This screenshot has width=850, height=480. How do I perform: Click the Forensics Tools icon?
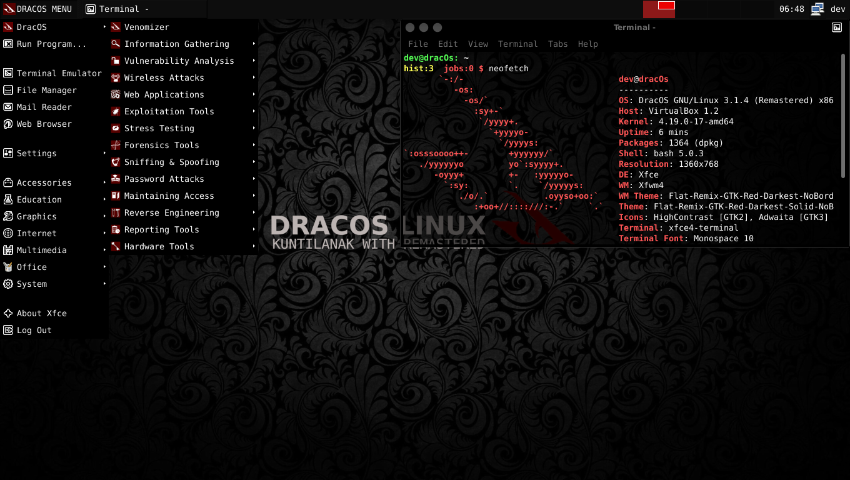116,145
